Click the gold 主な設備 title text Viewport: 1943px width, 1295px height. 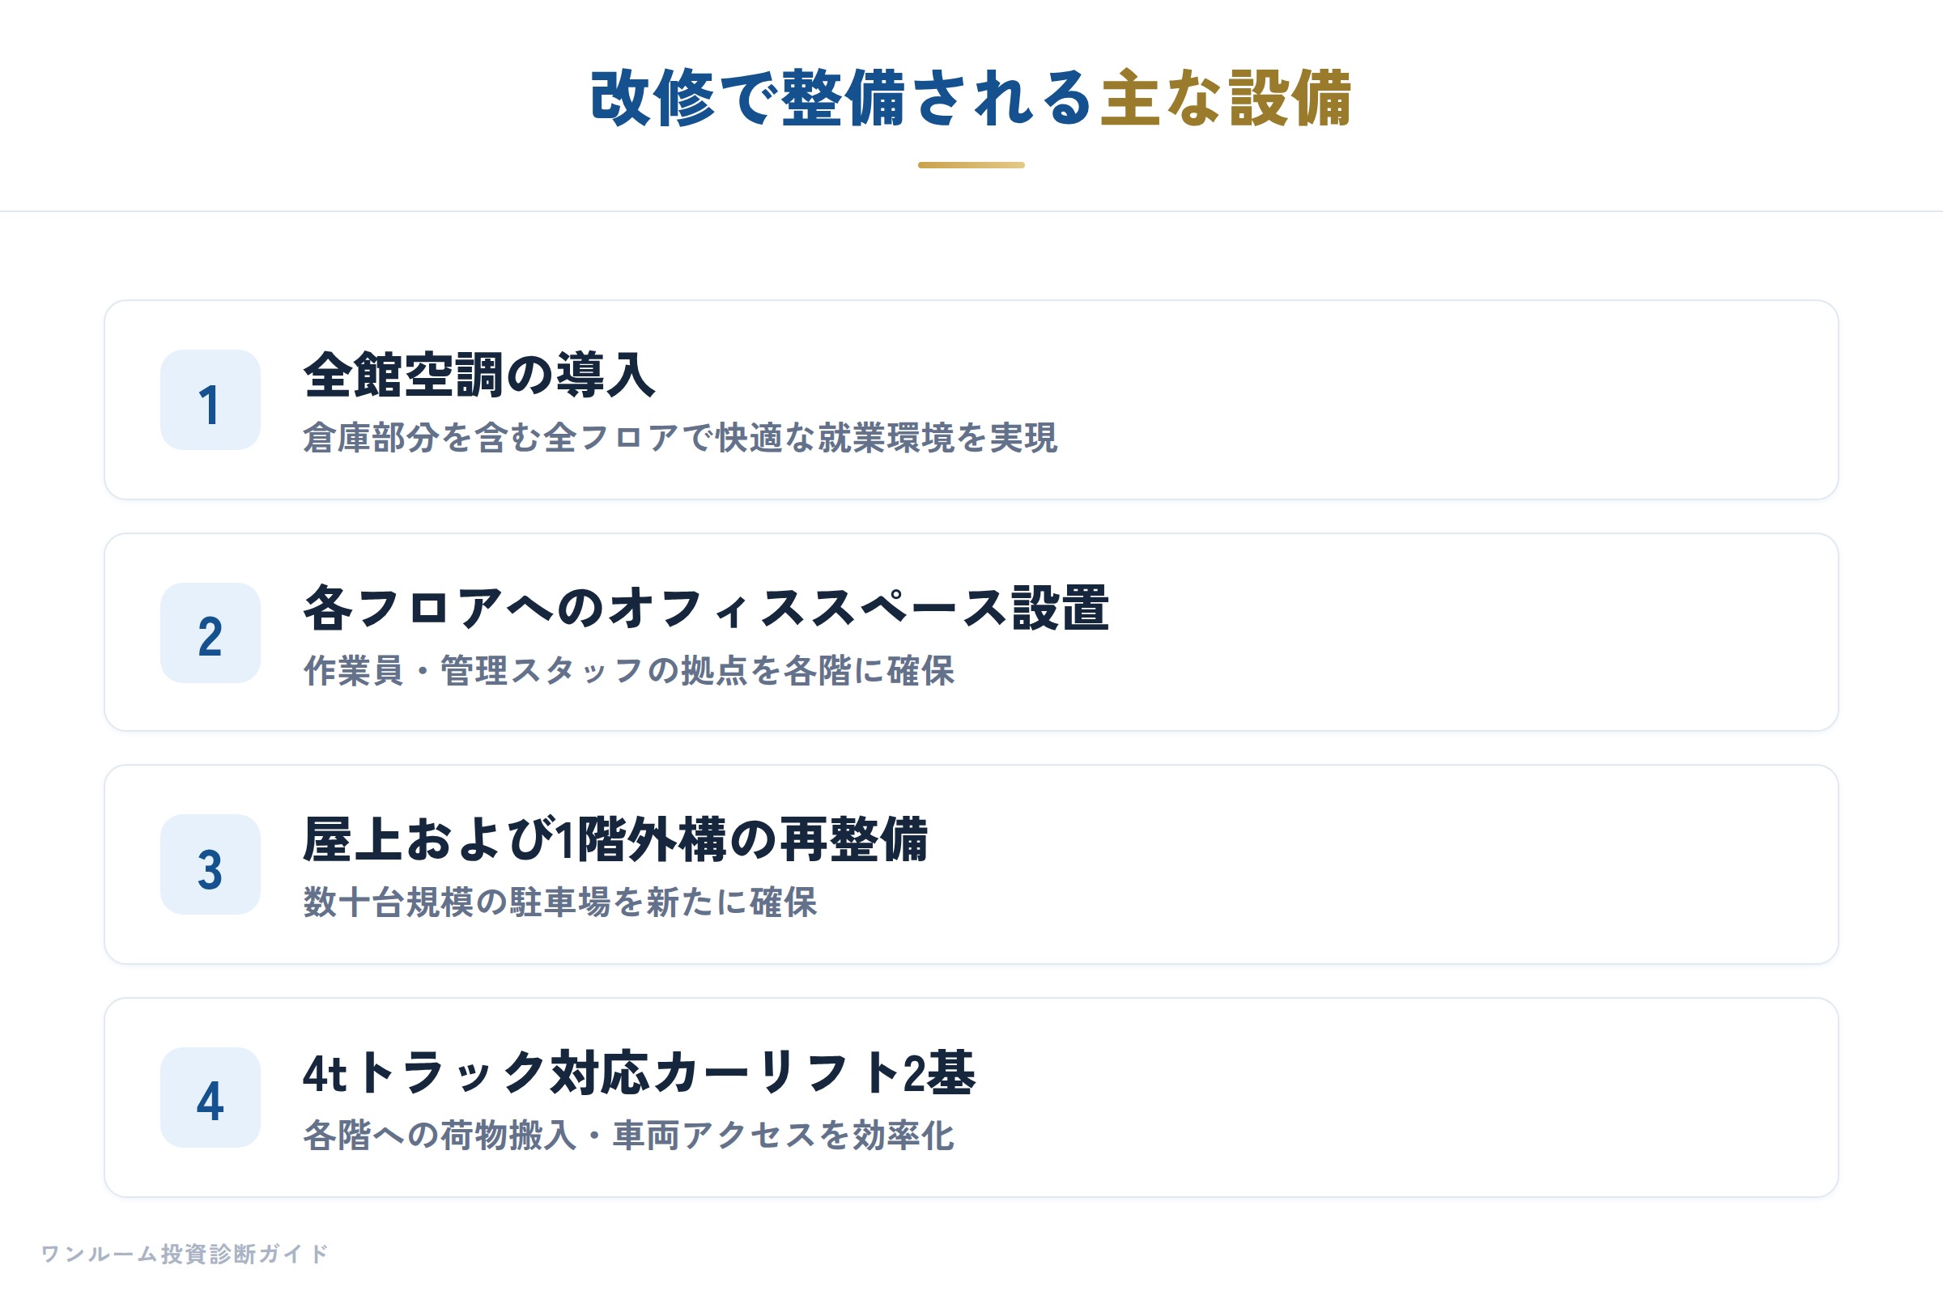tap(1226, 98)
